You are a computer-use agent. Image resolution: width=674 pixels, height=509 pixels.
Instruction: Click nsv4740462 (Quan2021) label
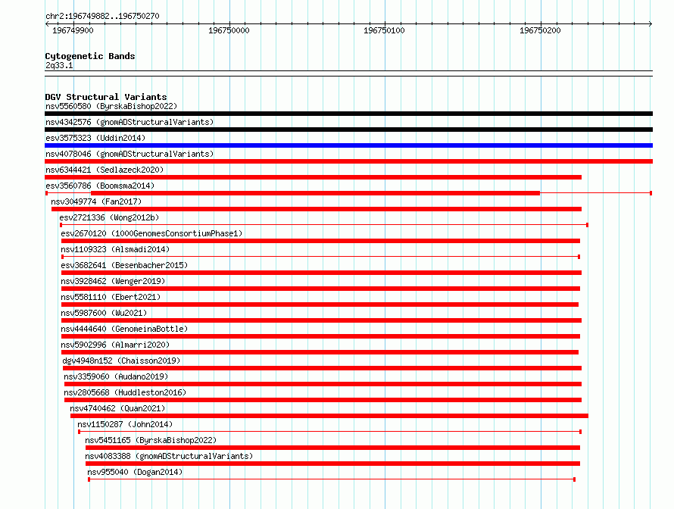117,408
